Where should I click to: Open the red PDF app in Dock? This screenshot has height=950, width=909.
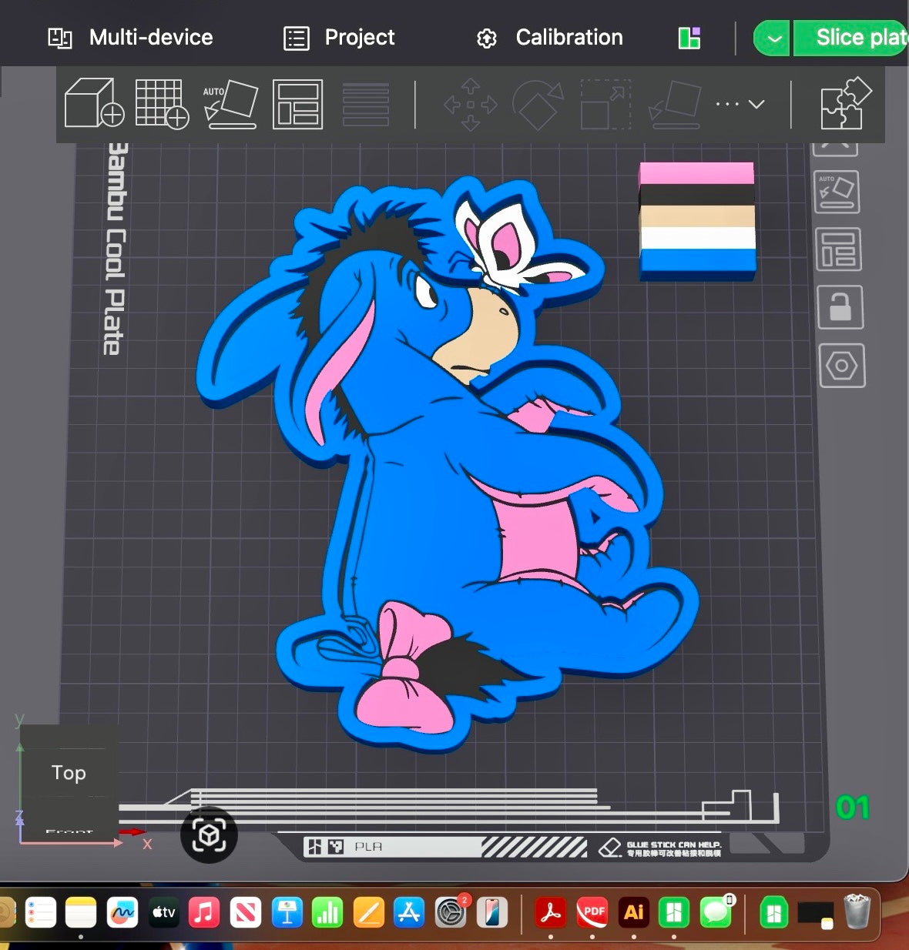point(592,913)
